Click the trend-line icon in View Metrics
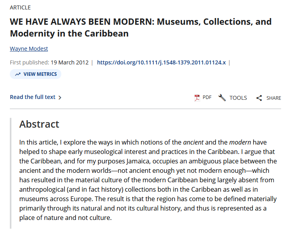287x229 pixels. coord(18,74)
